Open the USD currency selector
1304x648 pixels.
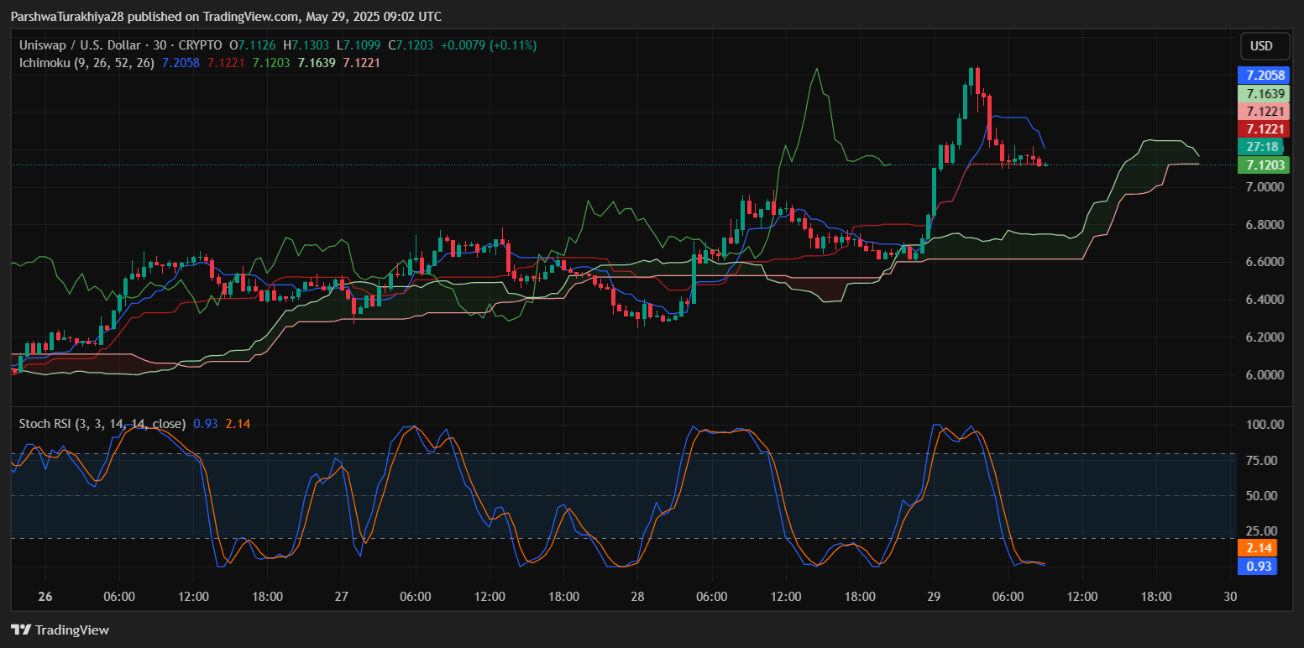(x=1261, y=46)
